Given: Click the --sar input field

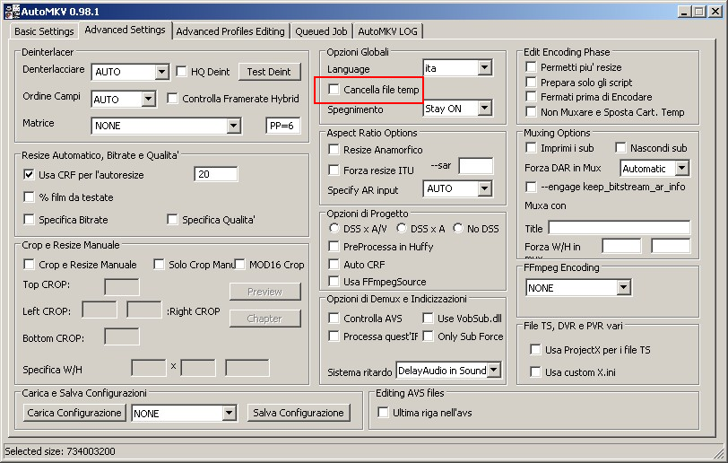Looking at the screenshot, I should pyautogui.click(x=476, y=166).
